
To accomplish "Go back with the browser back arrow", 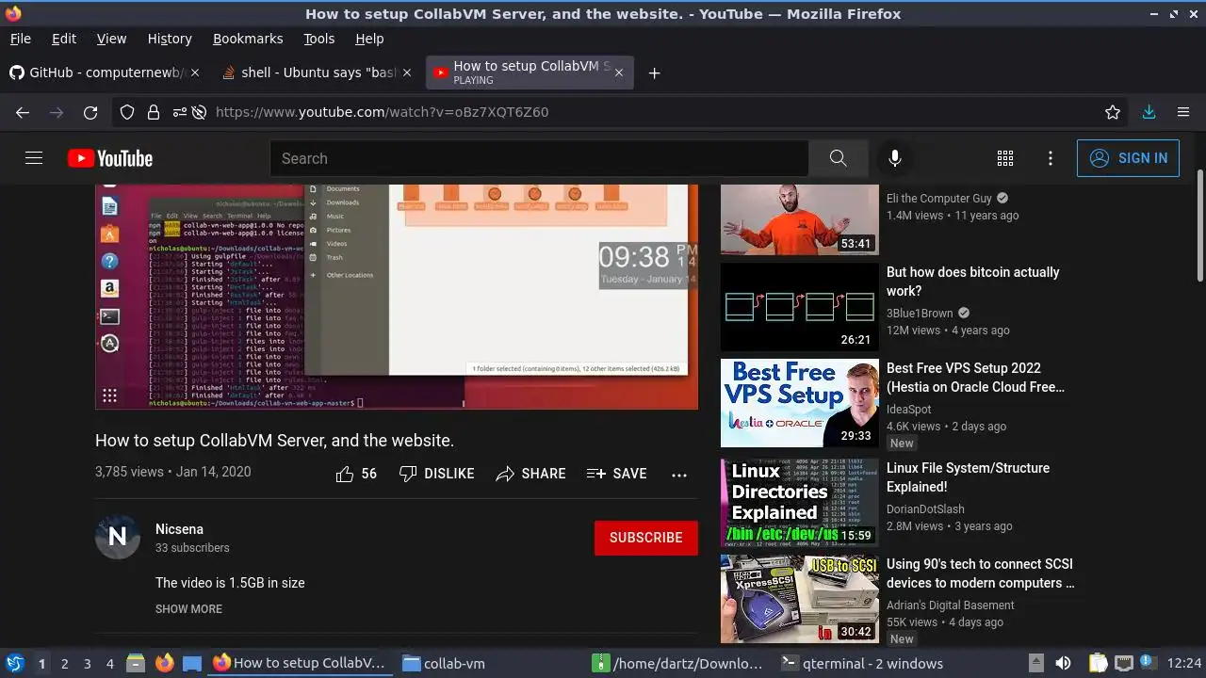I will (x=23, y=112).
